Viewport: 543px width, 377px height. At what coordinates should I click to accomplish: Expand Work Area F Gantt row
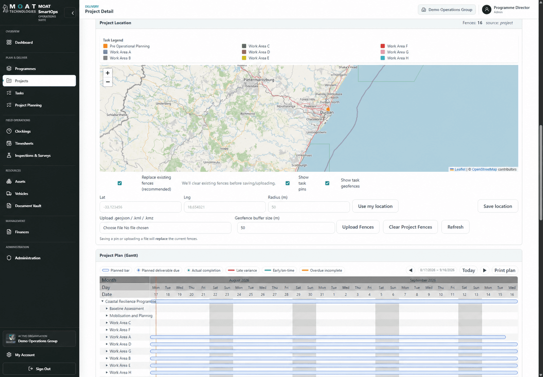107,330
